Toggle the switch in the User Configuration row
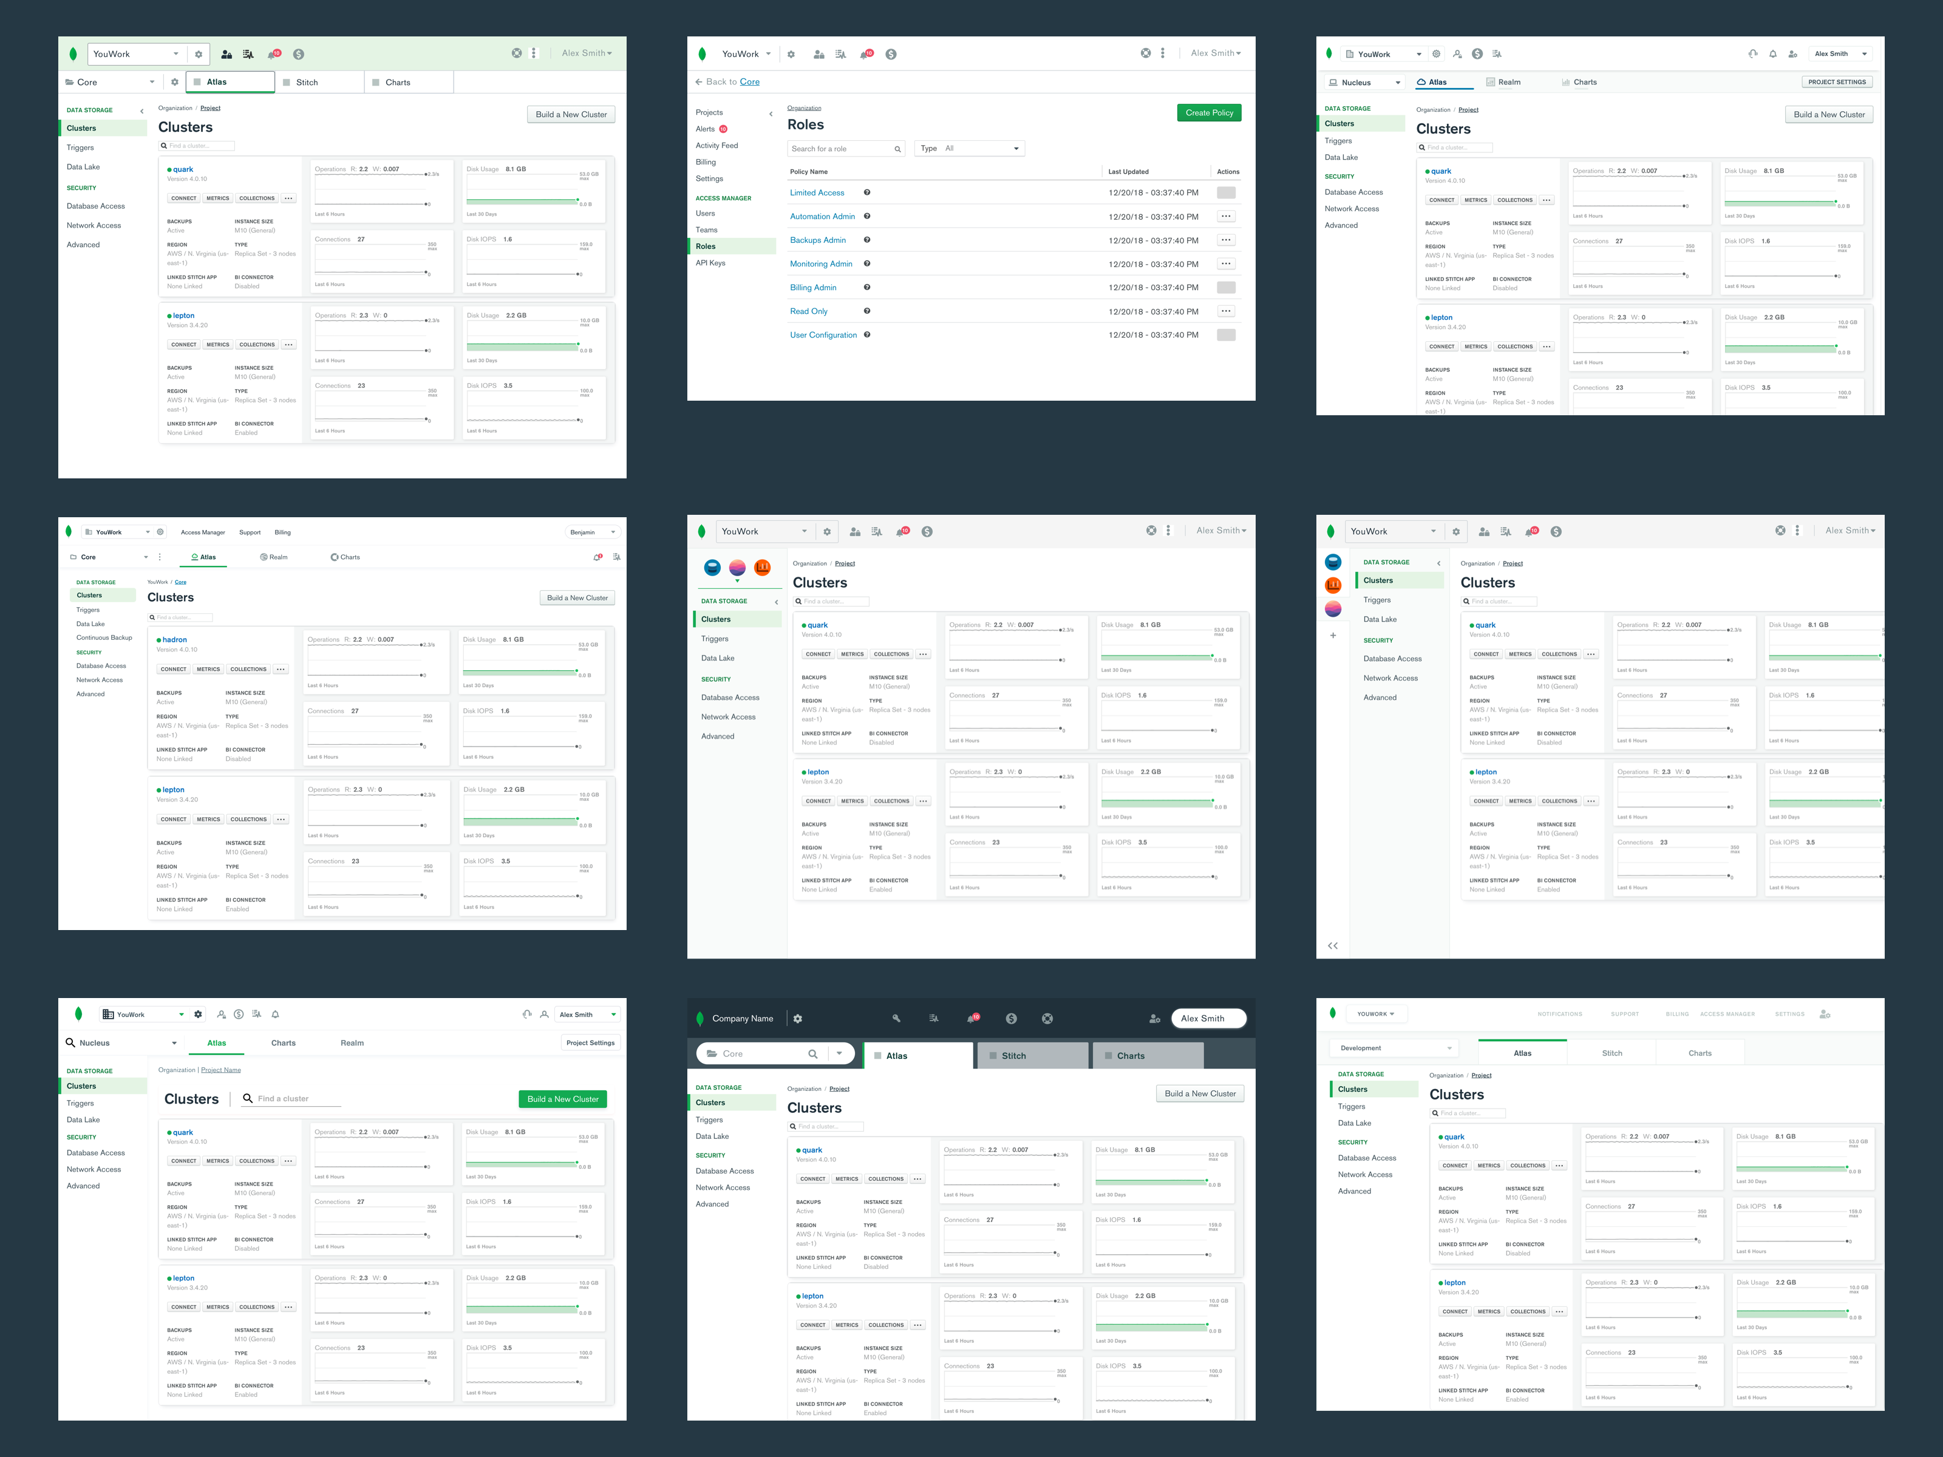 coord(1227,335)
